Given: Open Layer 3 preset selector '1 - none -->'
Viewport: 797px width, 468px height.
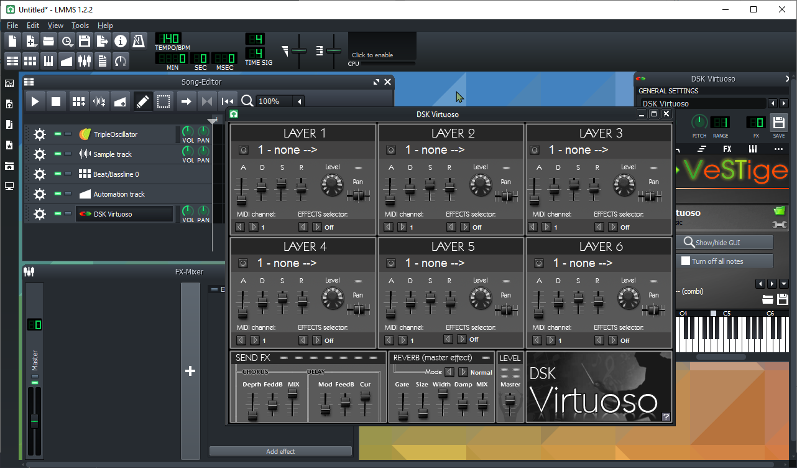Looking at the screenshot, I should pos(578,150).
